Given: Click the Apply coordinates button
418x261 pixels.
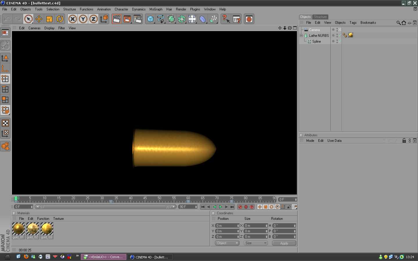Looking at the screenshot, I should pos(284,243).
